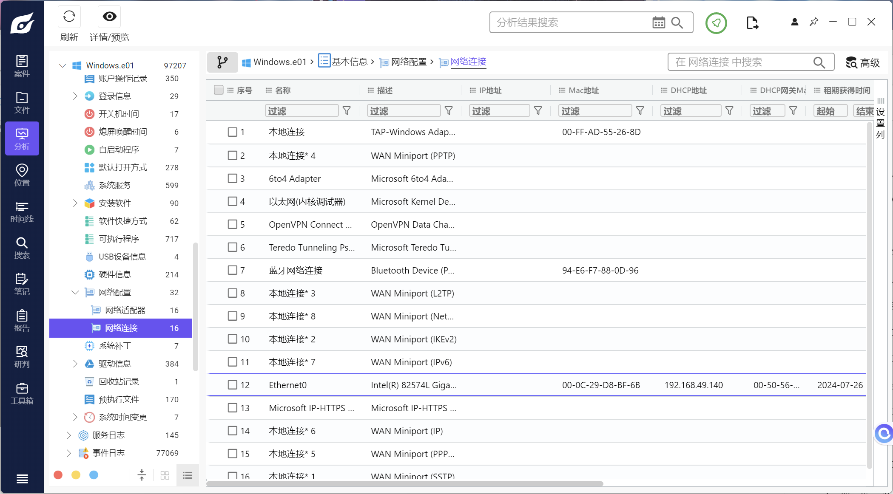Select the 分析 sidebar tab
Image resolution: width=893 pixels, height=494 pixels.
(22, 139)
